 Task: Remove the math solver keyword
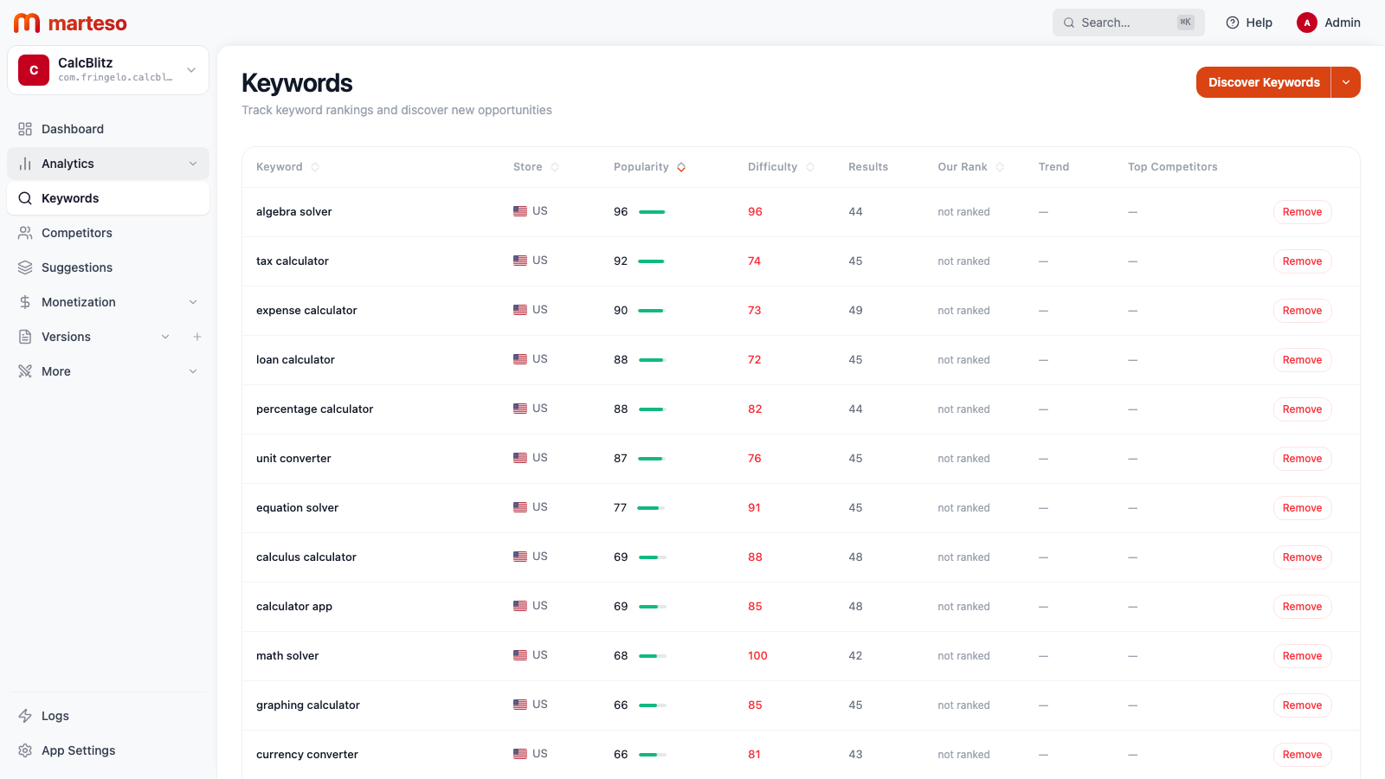tap(1302, 656)
